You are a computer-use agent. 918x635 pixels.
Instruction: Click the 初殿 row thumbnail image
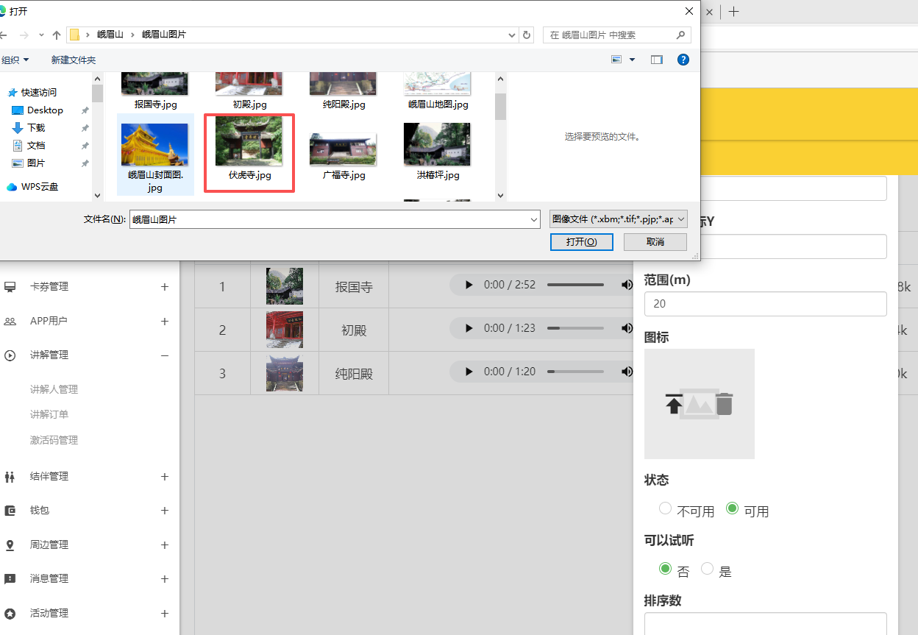pyautogui.click(x=285, y=330)
